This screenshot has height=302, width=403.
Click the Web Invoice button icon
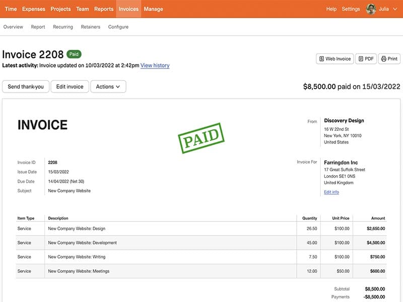pos(321,59)
